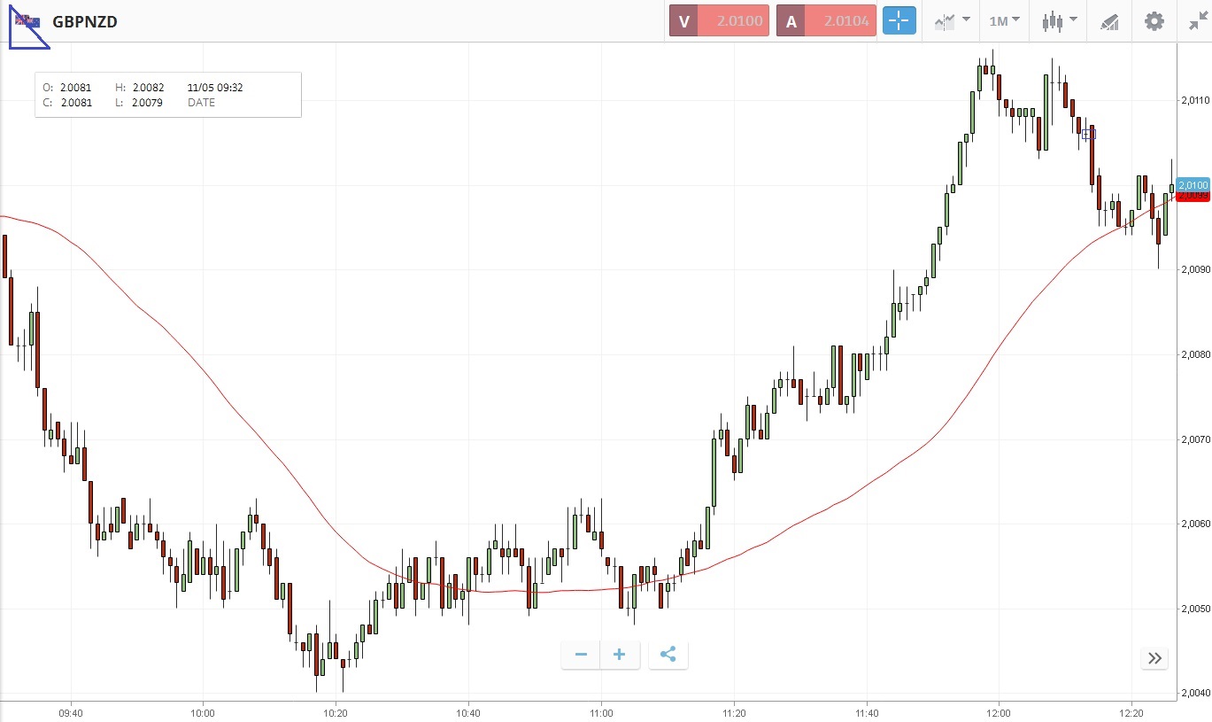The image size is (1212, 722).
Task: Click the low value 2.0079 in the OHLC box
Action: (x=146, y=102)
